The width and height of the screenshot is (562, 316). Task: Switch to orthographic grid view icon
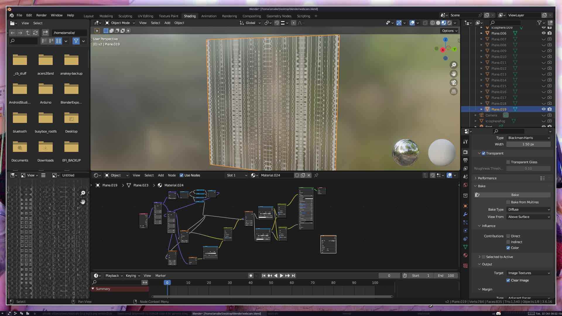pos(454,92)
